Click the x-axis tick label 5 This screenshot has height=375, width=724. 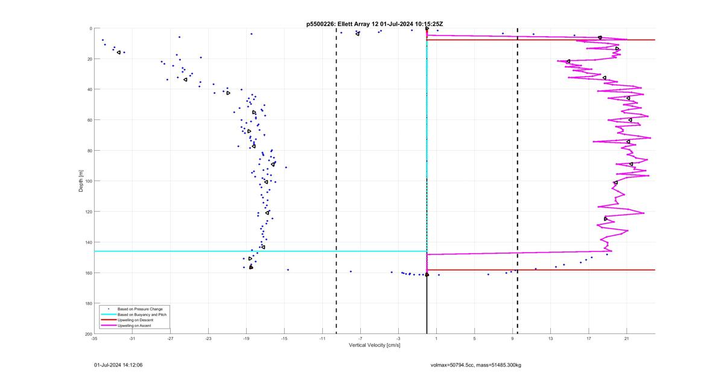(x=474, y=339)
